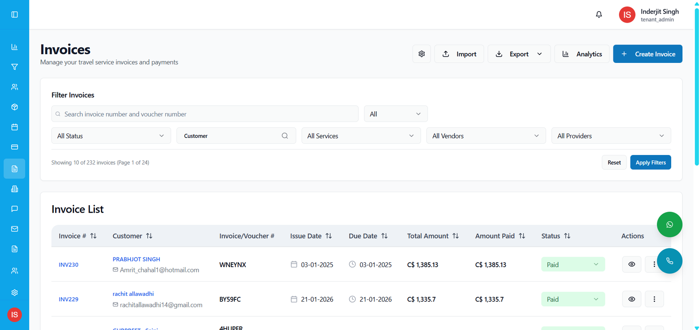
Task: Open the All Vendors dropdown
Action: [x=486, y=136]
